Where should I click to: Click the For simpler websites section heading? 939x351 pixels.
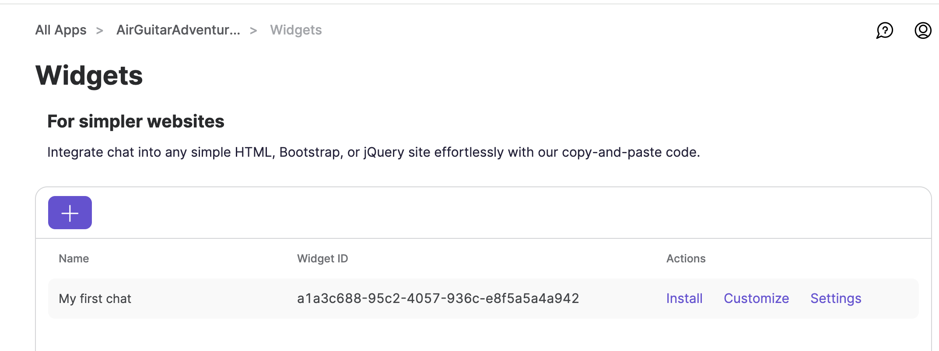[136, 121]
